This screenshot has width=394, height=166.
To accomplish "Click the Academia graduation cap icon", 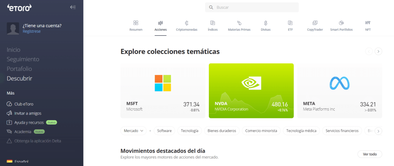I will point(9,132).
